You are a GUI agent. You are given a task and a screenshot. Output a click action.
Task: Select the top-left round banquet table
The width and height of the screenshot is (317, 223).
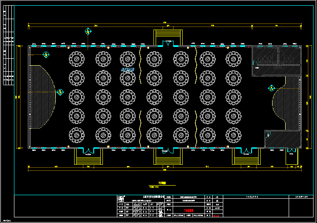[x=77, y=58]
